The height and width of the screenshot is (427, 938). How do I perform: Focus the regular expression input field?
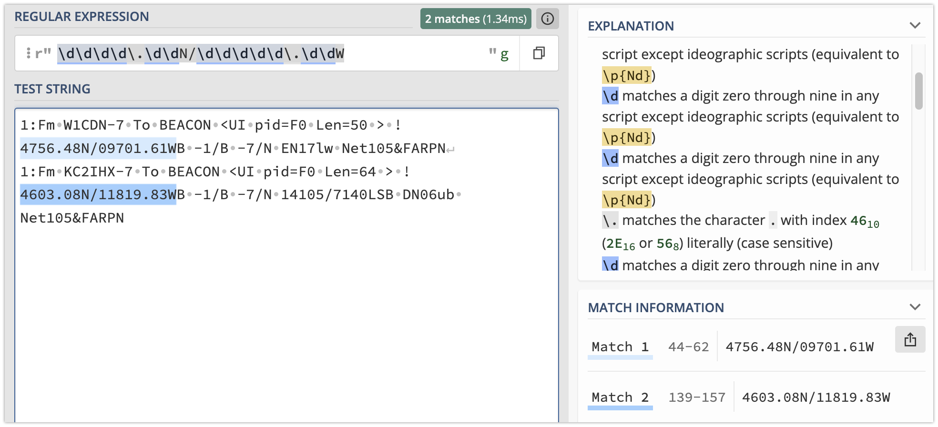click(x=410, y=53)
